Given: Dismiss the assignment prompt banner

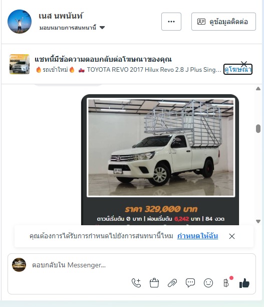Looking at the screenshot, I should 232,236.
